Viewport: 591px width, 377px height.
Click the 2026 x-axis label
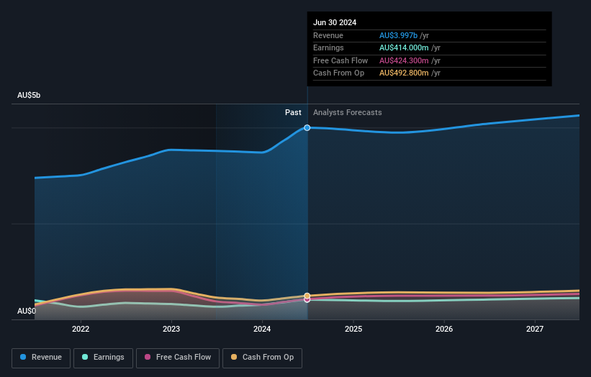(444, 329)
